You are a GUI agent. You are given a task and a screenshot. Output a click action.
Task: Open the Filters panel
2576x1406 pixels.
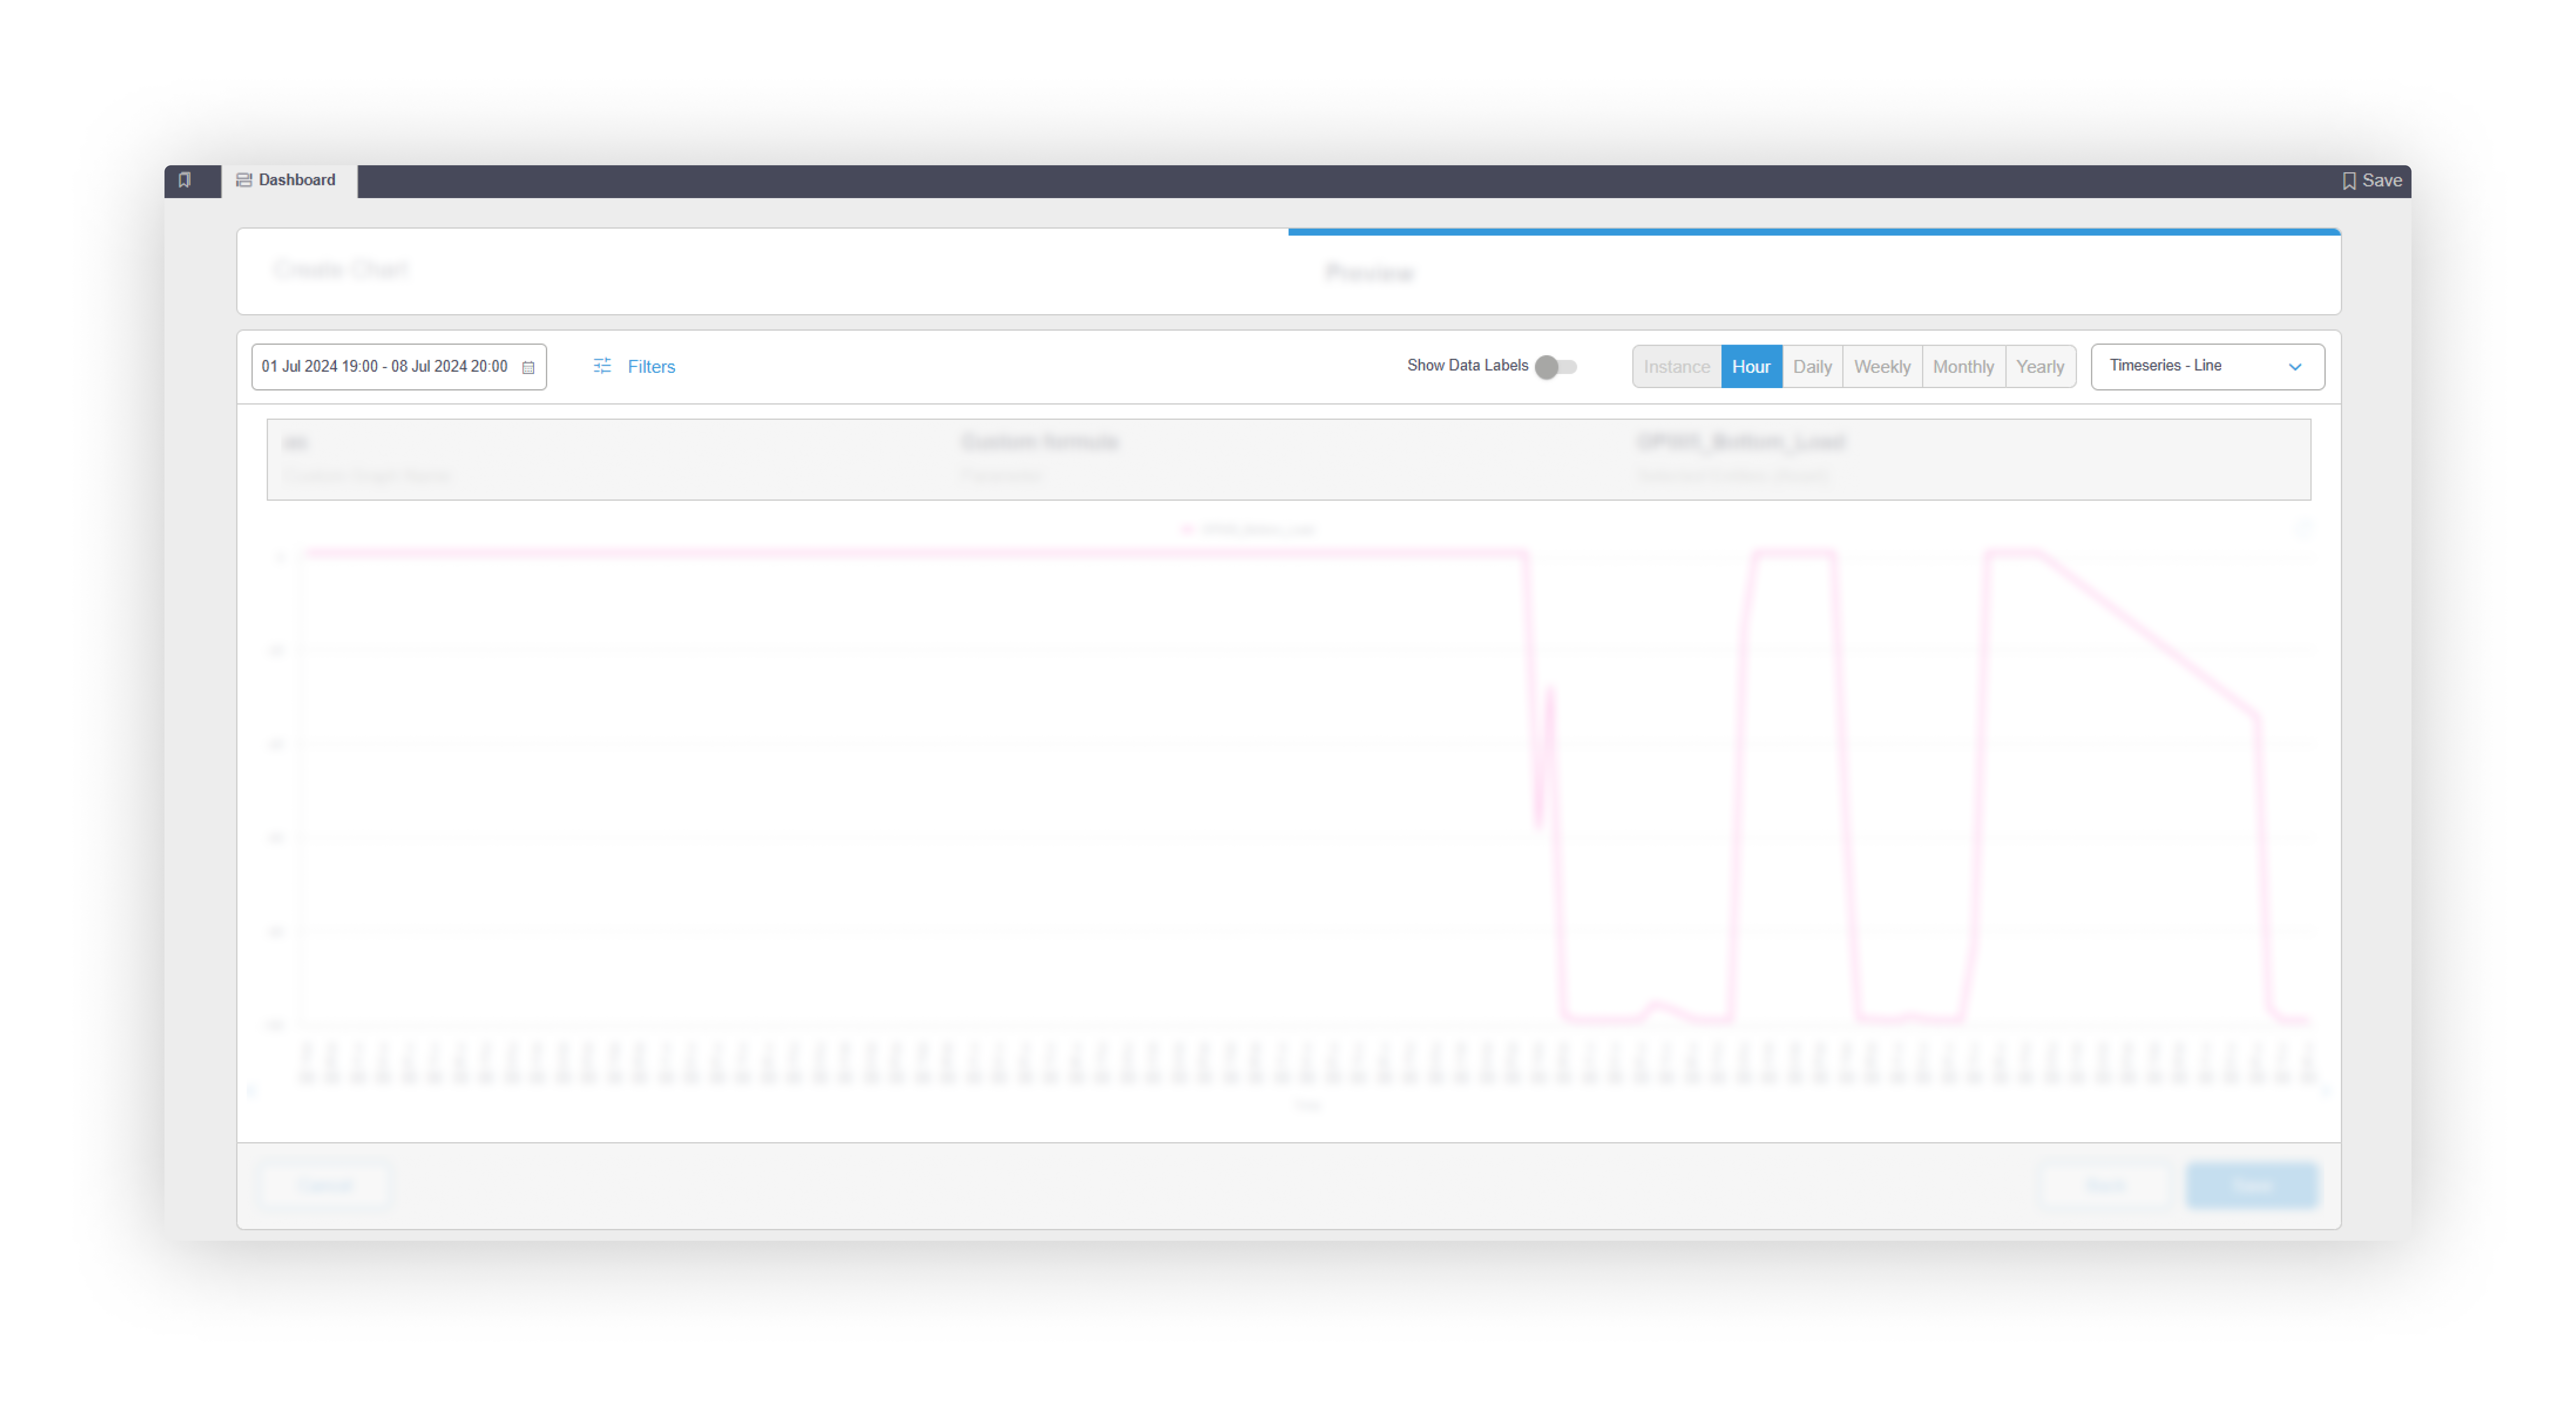click(x=634, y=367)
